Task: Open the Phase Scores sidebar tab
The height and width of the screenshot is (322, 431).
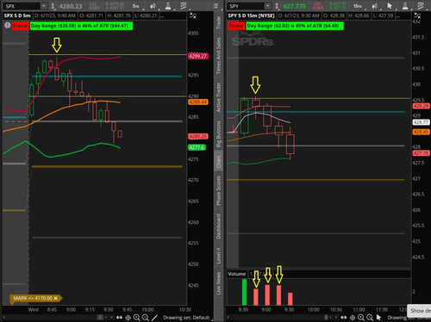Action: point(218,190)
